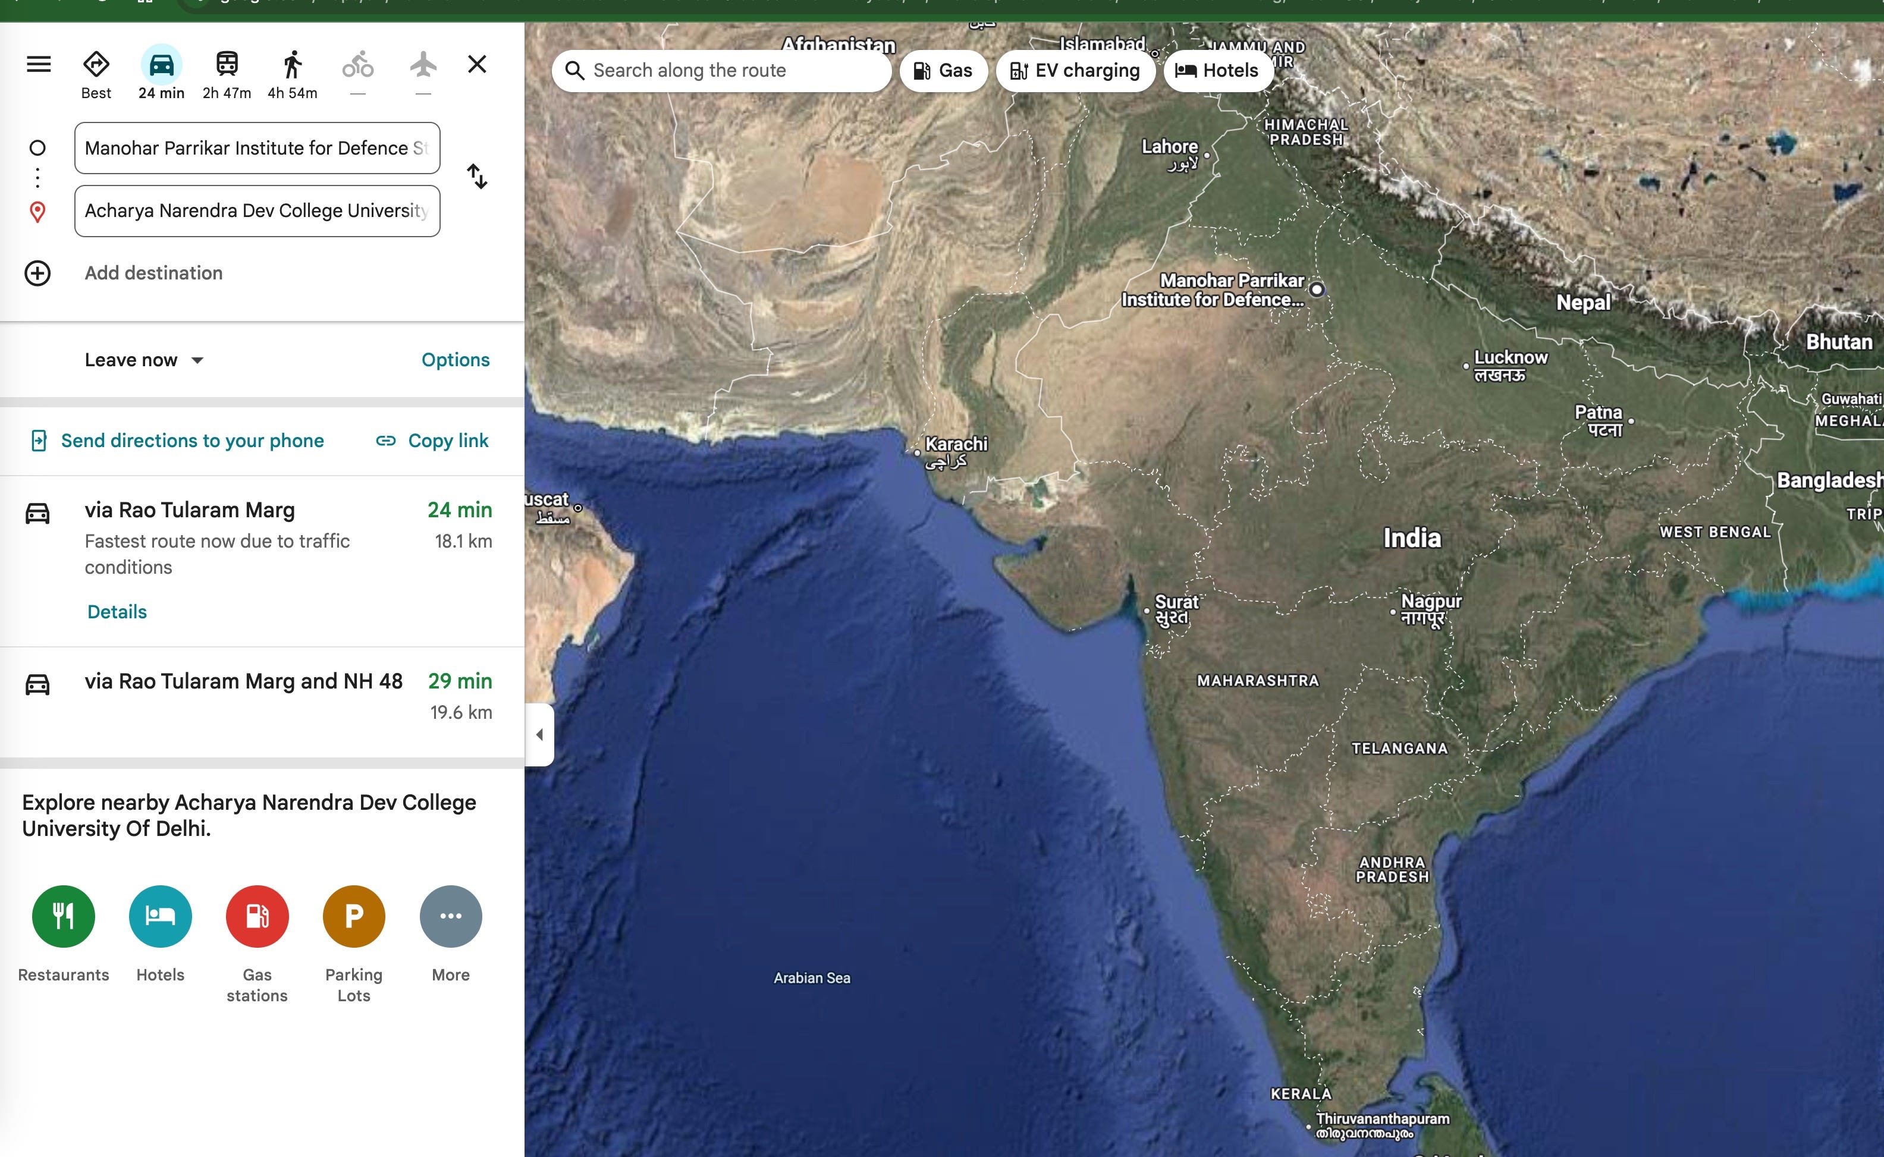
Task: Open the Leave now dropdown
Action: pos(144,360)
